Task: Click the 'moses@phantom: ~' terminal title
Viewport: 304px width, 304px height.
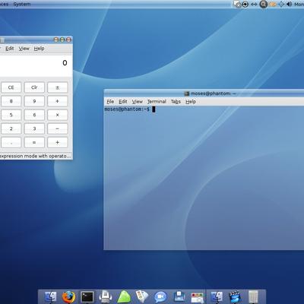Action: [x=213, y=93]
